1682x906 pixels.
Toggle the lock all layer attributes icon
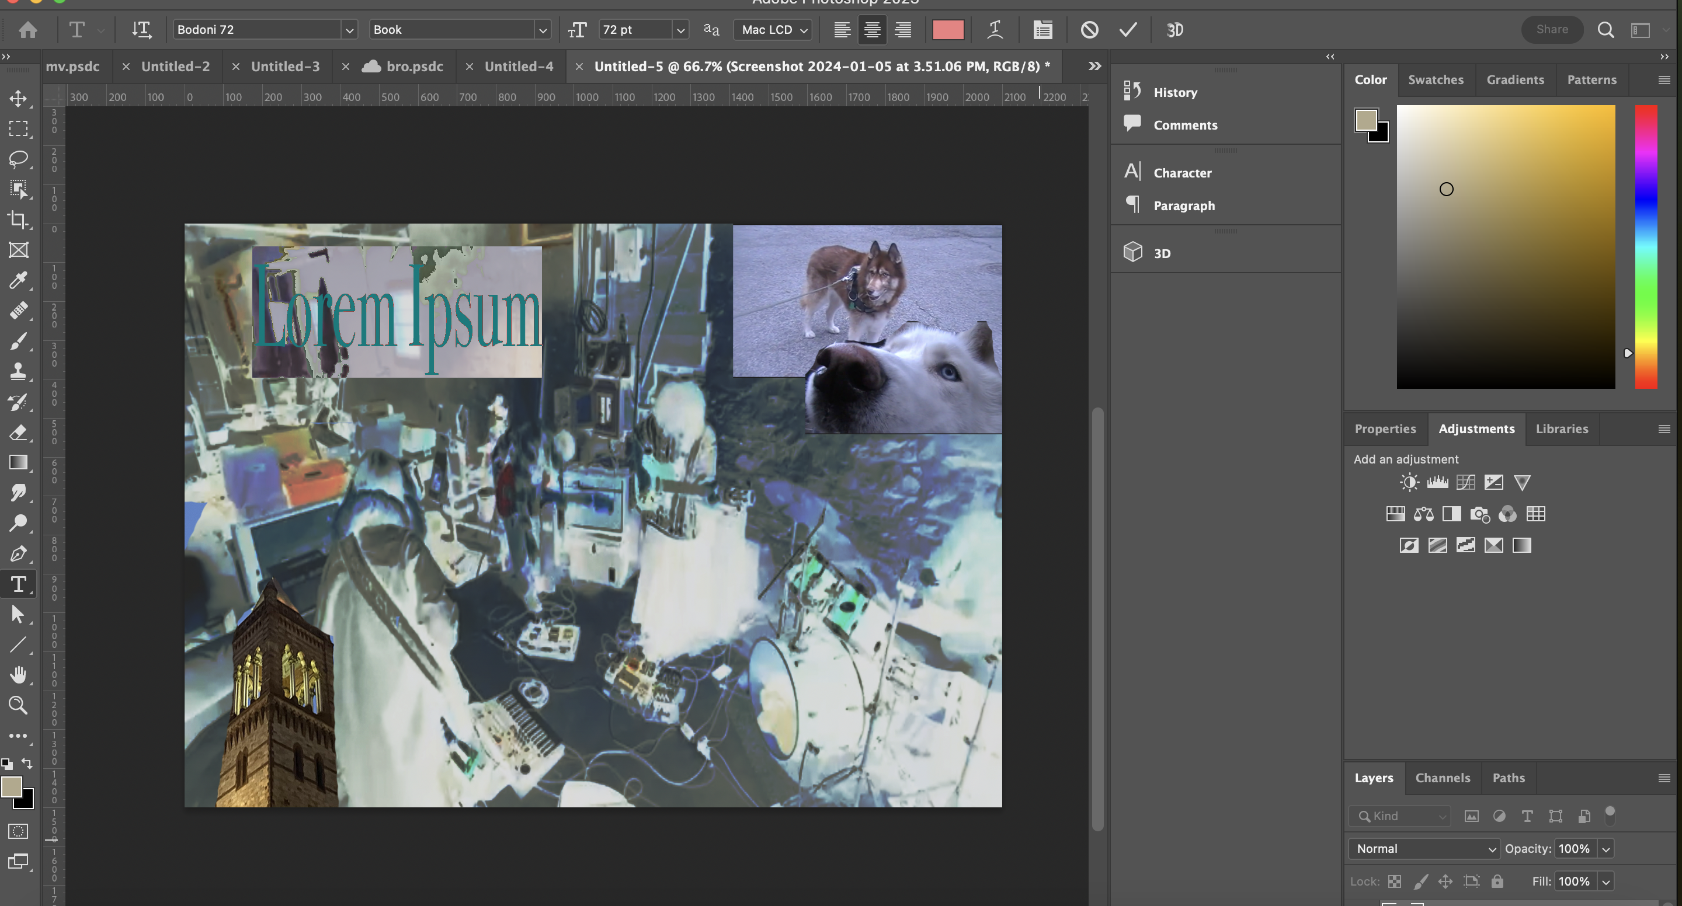1497,881
